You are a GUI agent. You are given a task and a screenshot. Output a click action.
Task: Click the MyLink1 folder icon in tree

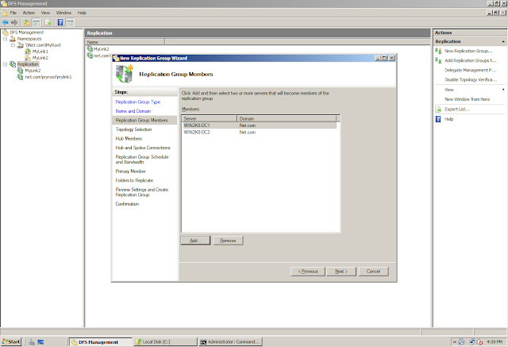point(28,52)
